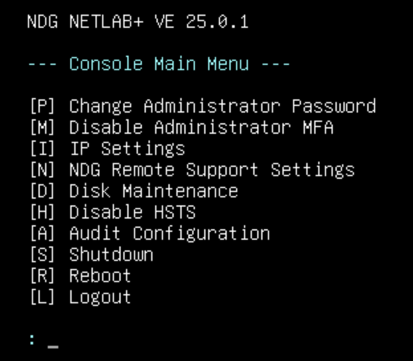Open the IP Settings entry
413x361 pixels.
coord(127,149)
